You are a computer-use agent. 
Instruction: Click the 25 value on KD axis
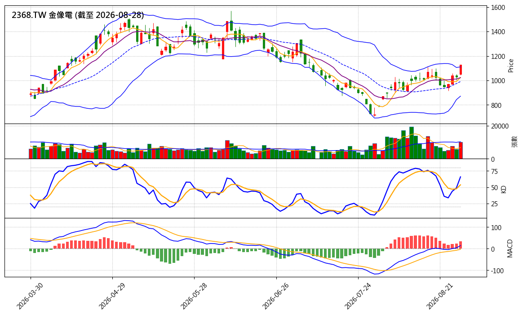click(x=494, y=204)
